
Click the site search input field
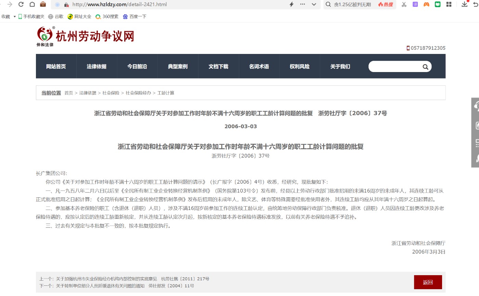395,67
